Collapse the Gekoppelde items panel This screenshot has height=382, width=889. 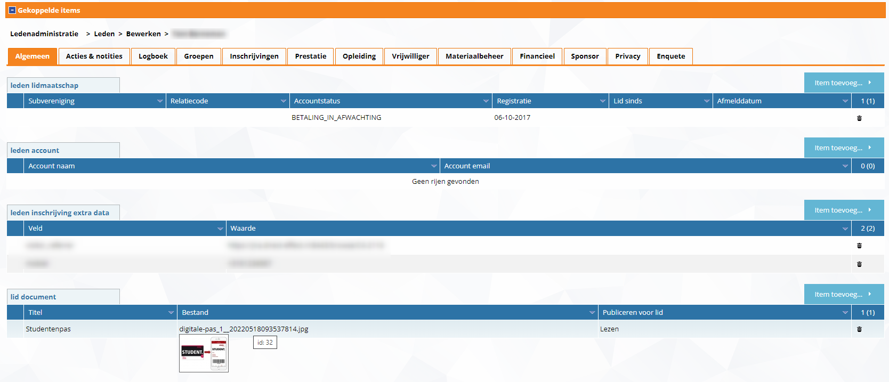point(12,10)
